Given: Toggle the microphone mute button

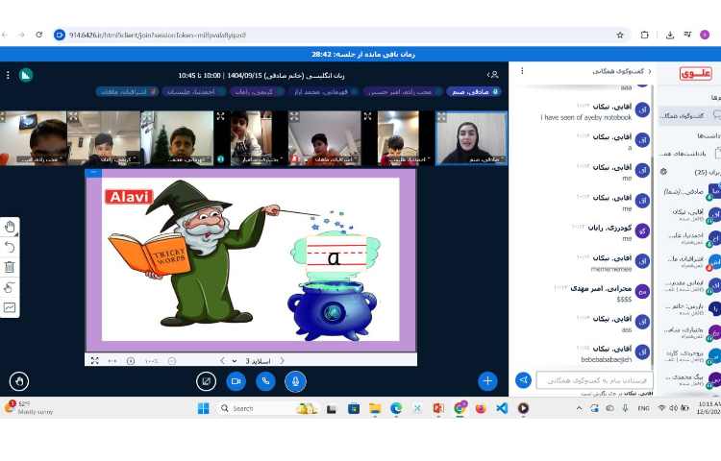Looking at the screenshot, I should click(295, 381).
